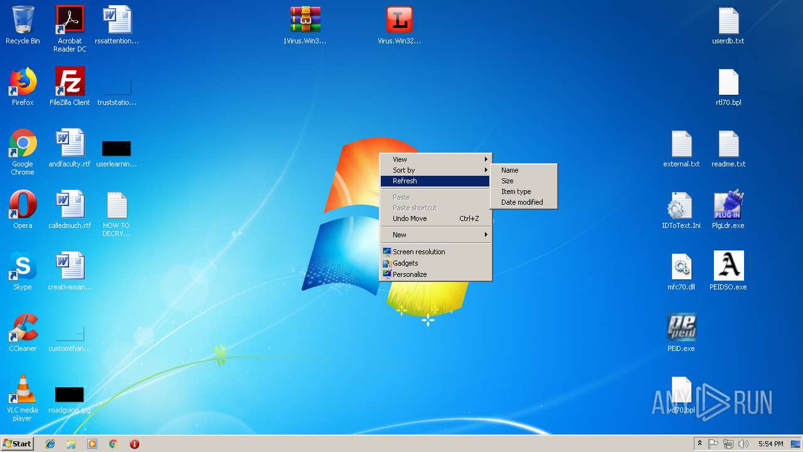Viewport: 803px width, 452px height.
Task: Open the volume speaker icon
Action: (x=743, y=444)
